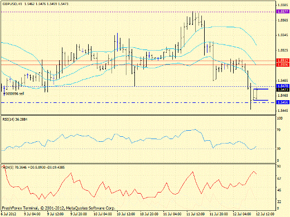Image resolution: width=290 pixels, height=217 pixels.
Task: Click the 5650896 sell order label
Action: pos(15,94)
